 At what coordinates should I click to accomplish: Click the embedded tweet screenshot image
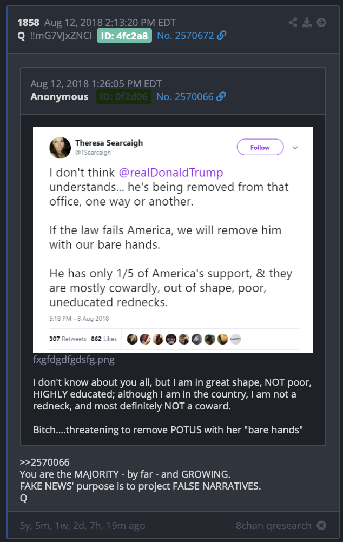[x=173, y=240]
